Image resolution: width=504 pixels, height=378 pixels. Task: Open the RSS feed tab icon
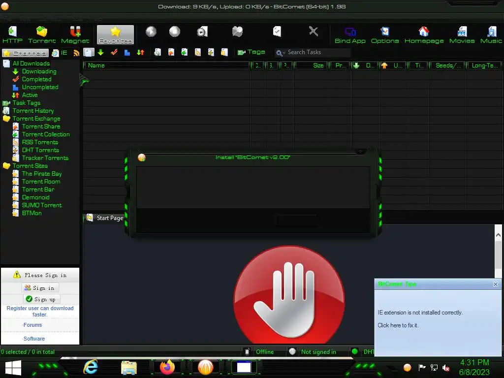[76, 53]
